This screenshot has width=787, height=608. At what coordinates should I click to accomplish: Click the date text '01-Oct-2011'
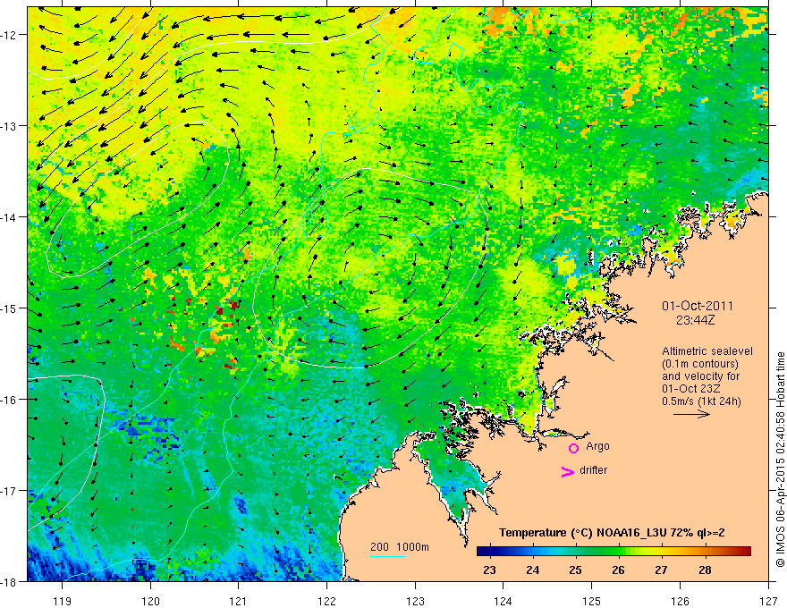click(698, 306)
